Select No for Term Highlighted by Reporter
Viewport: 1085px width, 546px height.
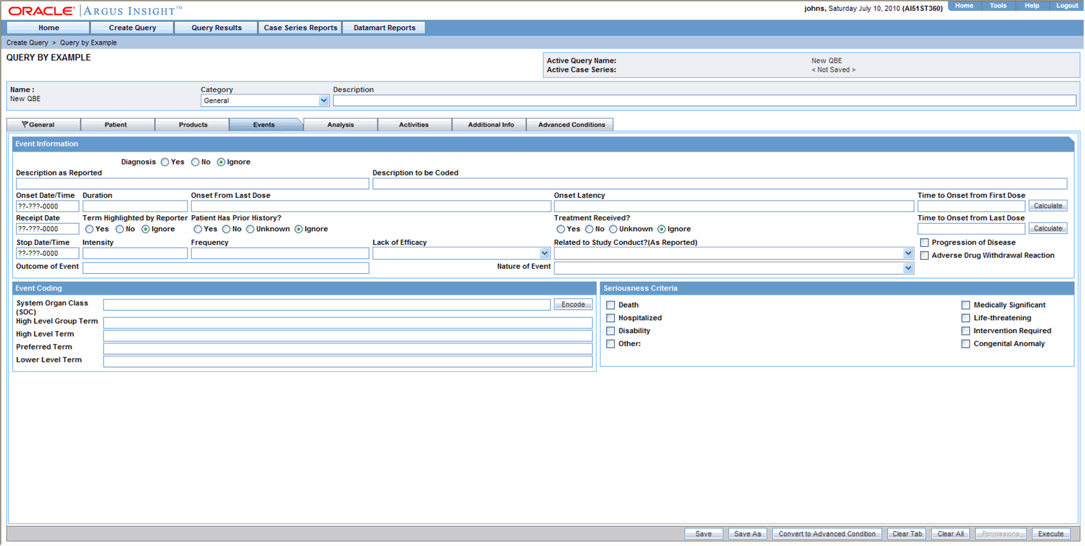pyautogui.click(x=120, y=229)
